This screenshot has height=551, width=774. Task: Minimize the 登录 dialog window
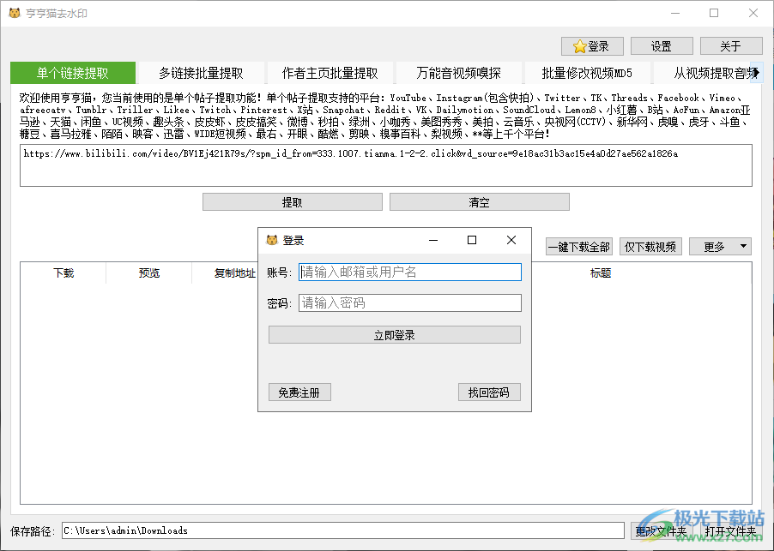click(x=433, y=241)
